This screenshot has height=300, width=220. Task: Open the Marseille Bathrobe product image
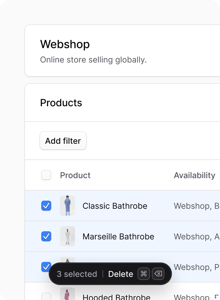pyautogui.click(x=67, y=236)
